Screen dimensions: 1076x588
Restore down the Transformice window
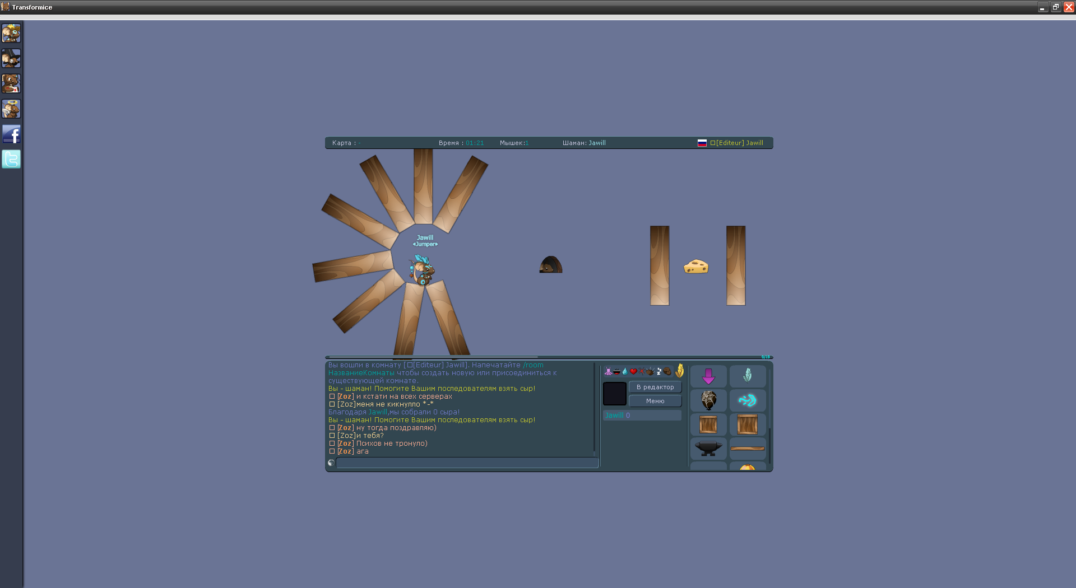click(1056, 7)
